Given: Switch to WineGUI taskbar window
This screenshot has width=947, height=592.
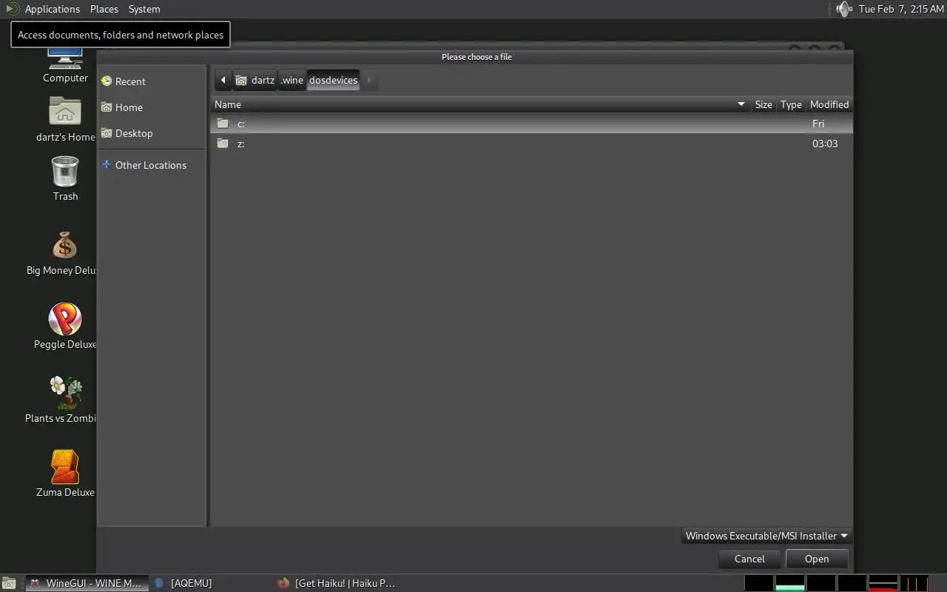Looking at the screenshot, I should coord(87,583).
